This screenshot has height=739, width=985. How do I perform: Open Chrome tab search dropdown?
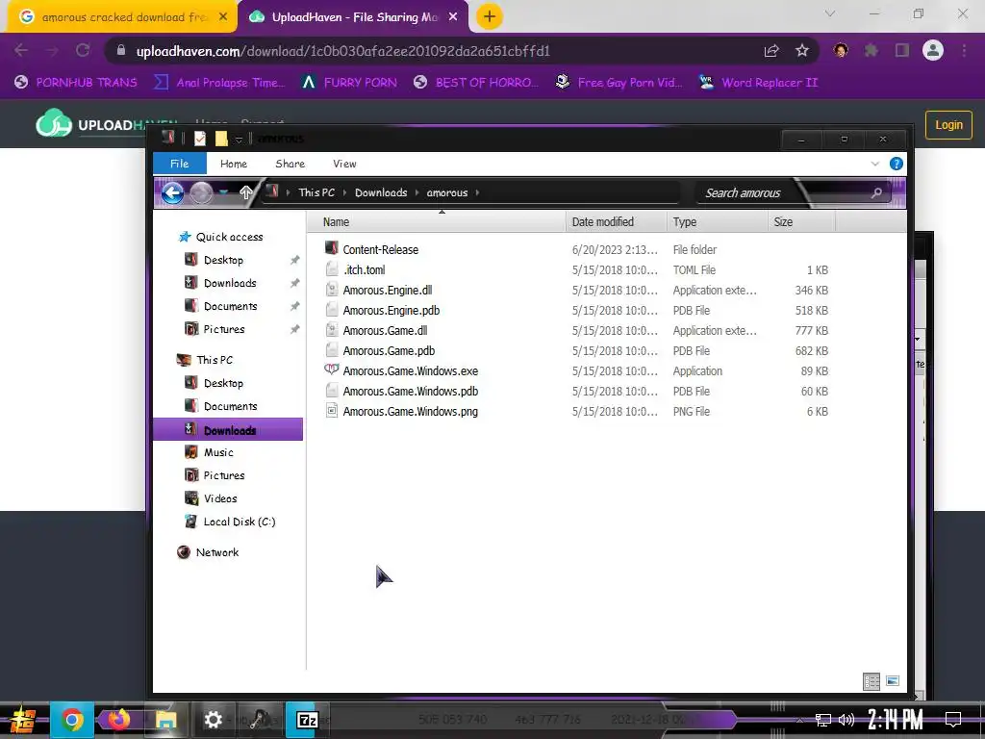[x=830, y=13]
